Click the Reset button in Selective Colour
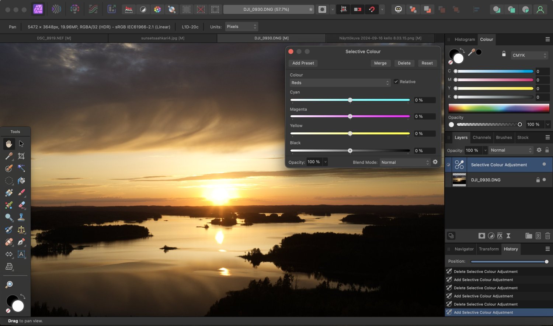The image size is (553, 326). pyautogui.click(x=427, y=63)
